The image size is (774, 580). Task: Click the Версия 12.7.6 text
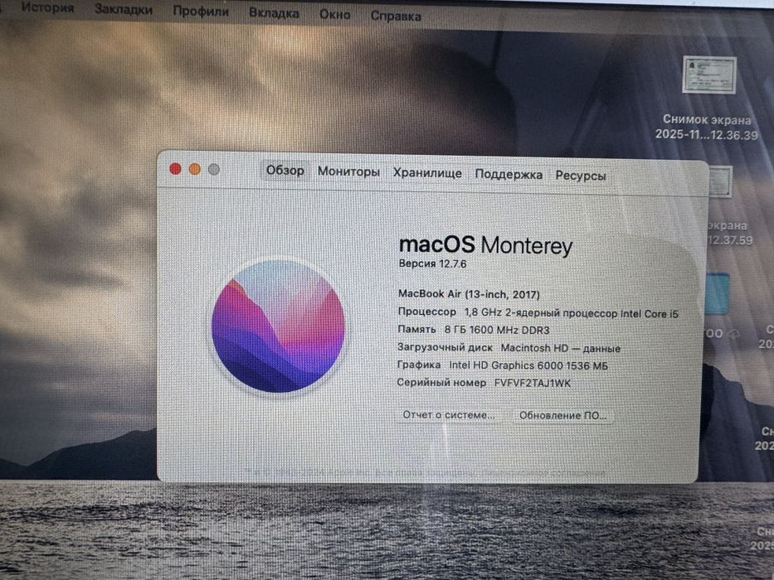click(432, 263)
